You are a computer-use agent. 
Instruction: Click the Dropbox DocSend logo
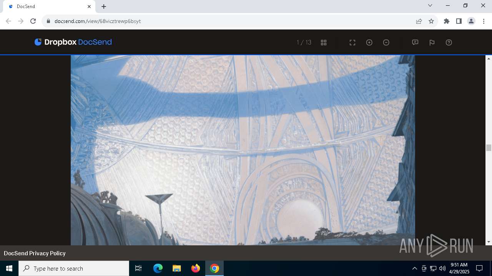(x=73, y=42)
